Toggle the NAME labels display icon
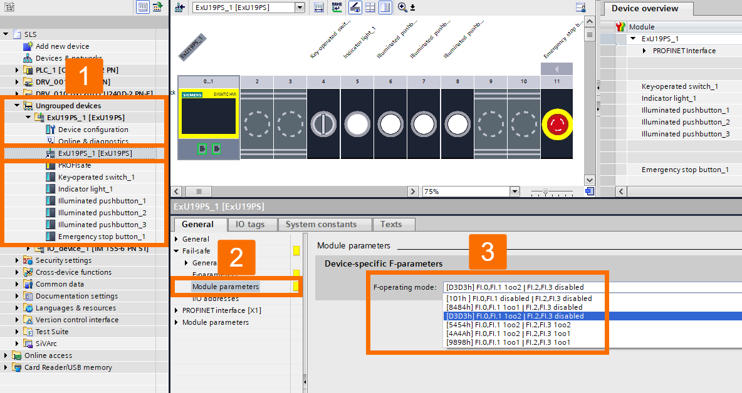The image size is (742, 393). tap(337, 8)
